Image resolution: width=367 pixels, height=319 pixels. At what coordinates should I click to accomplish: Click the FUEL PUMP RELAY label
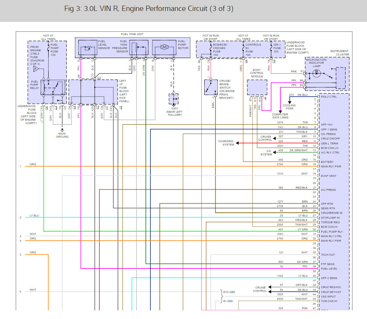point(34,85)
